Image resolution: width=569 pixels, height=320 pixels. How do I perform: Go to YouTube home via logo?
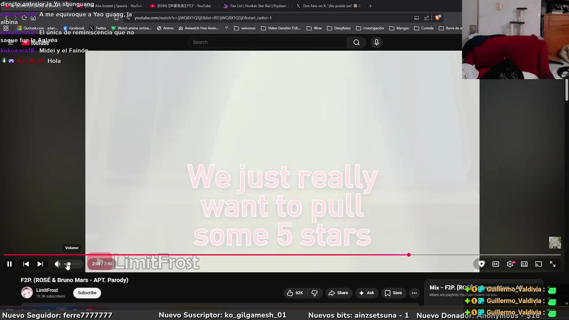pos(36,43)
